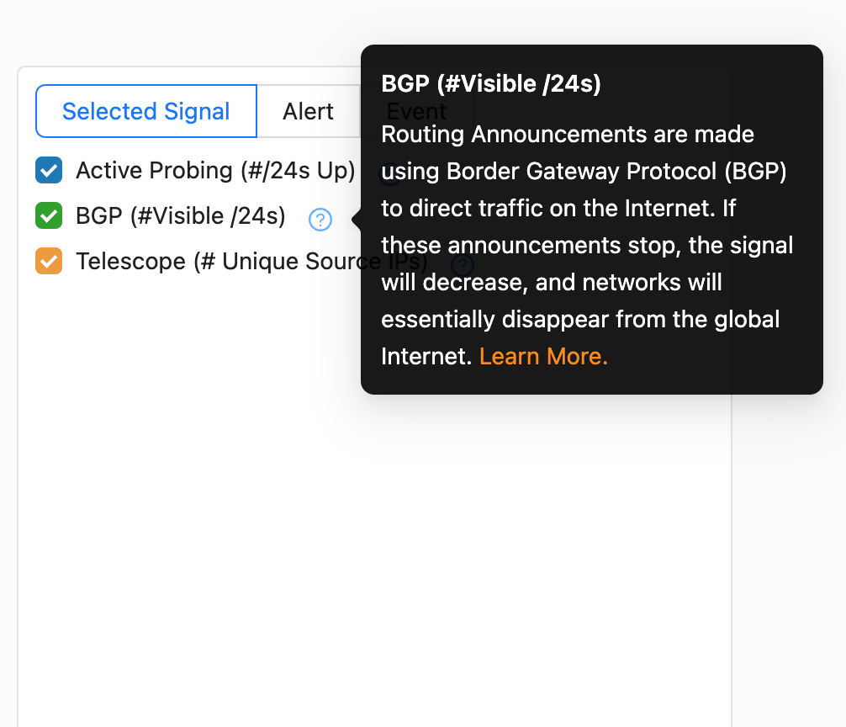Uncheck the Active Probing signal checkbox
846x727 pixels.
pyautogui.click(x=49, y=171)
